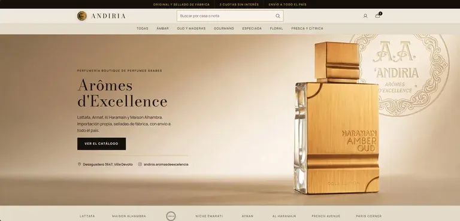The width and height of the screenshot is (460, 221).
Task: Open the OUD Y MADERAS category
Action: pos(191,29)
